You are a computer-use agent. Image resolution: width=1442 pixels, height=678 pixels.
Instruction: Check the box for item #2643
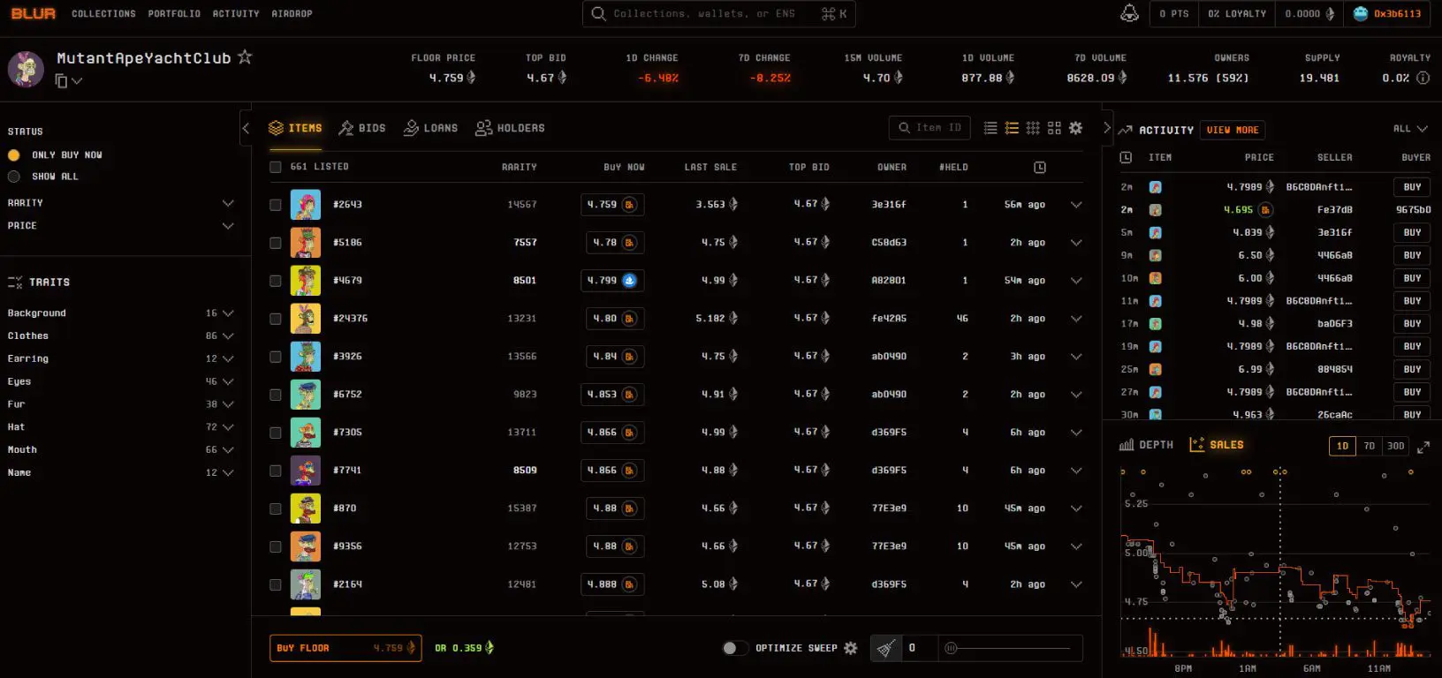click(x=276, y=205)
